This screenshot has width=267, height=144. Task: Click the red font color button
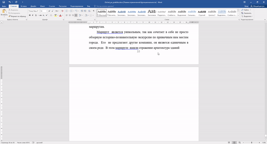(x=60, y=15)
